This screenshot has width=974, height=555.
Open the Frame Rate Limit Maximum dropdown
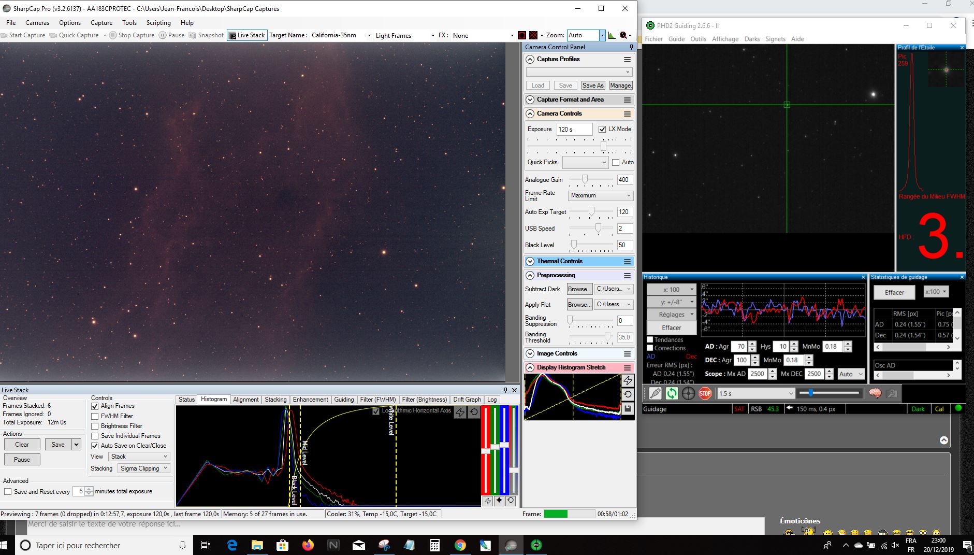tap(600, 195)
